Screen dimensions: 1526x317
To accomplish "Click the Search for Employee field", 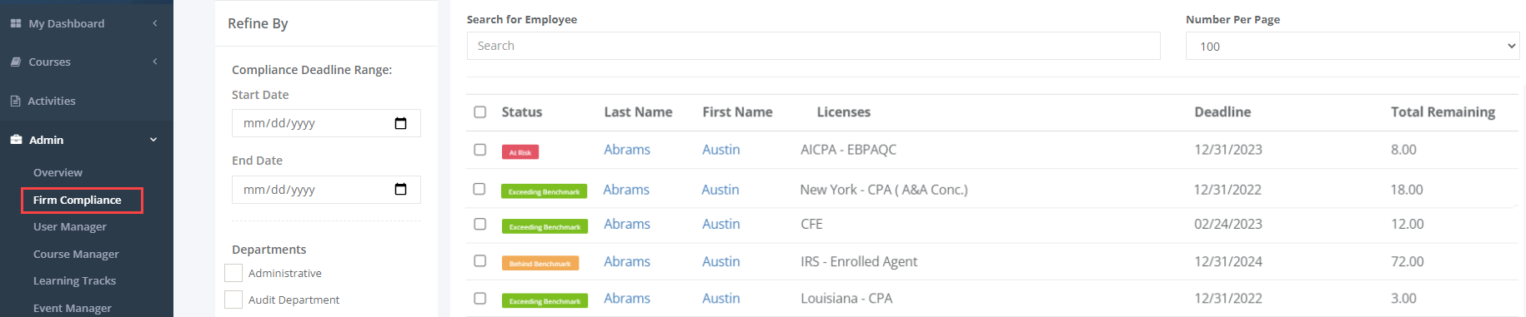I will point(814,46).
